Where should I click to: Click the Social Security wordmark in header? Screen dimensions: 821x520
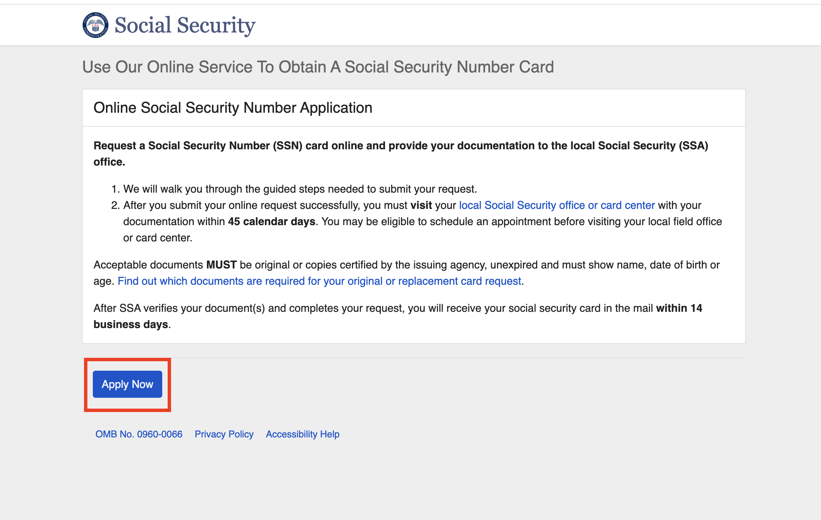coord(185,25)
